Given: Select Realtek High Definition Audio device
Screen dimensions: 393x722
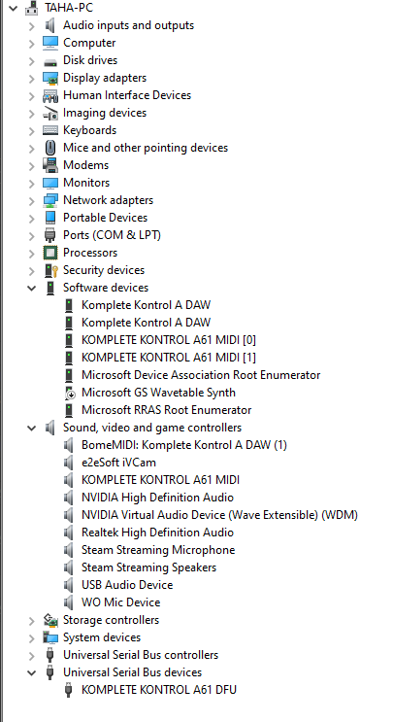Looking at the screenshot, I should tap(157, 533).
